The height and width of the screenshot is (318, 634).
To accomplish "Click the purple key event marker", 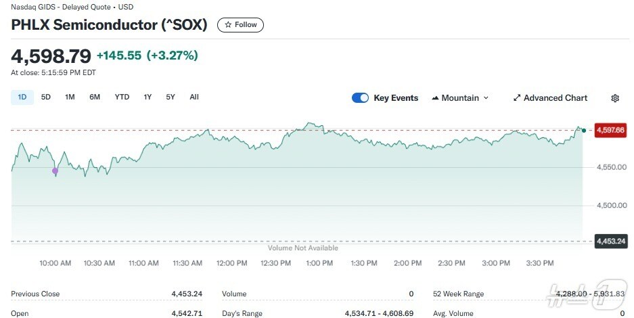I will pyautogui.click(x=55, y=171).
